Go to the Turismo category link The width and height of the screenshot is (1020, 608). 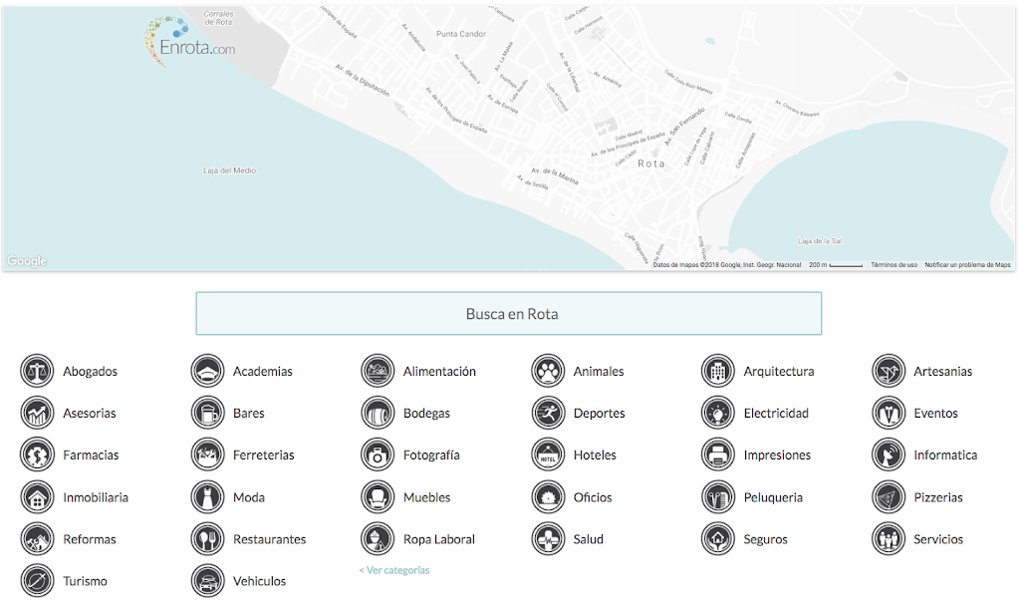[85, 581]
